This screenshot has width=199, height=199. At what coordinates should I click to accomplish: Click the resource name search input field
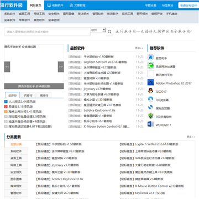click(48, 32)
